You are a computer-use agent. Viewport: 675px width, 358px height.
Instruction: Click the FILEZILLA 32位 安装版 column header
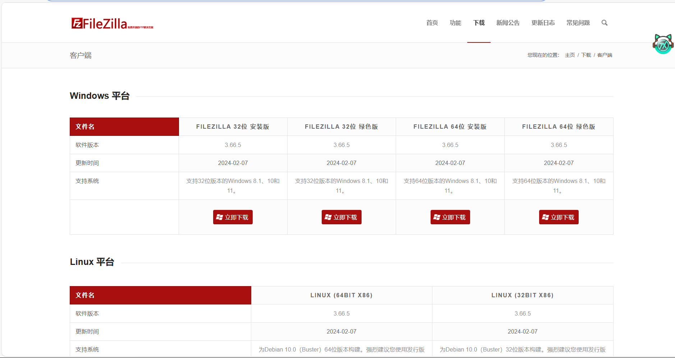[x=233, y=127]
